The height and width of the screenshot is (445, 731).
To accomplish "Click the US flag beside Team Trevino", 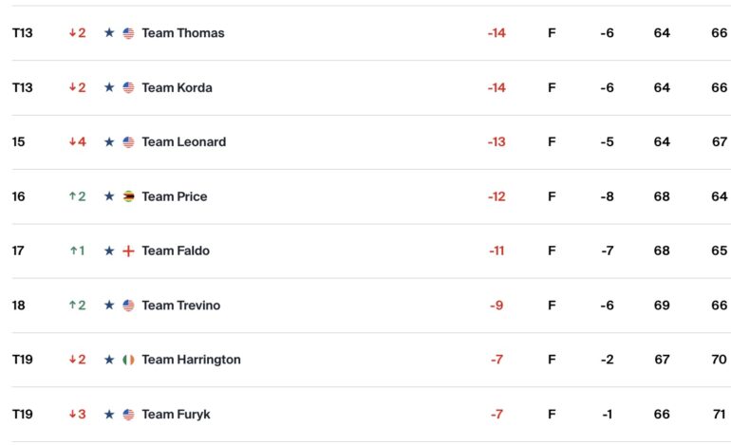I will 129,306.
